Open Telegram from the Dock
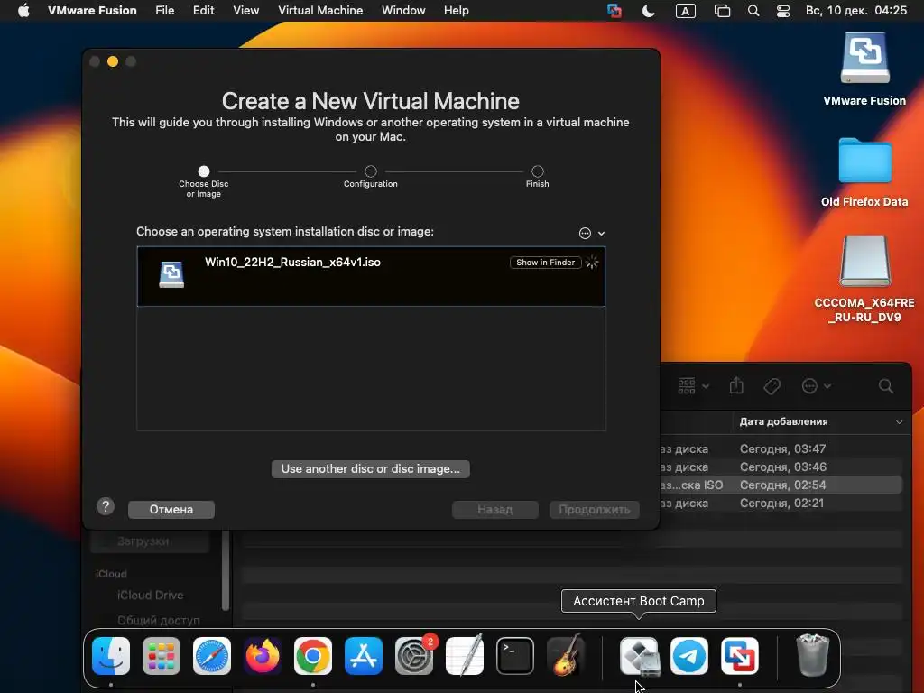Screen dimensions: 924x693 point(689,656)
